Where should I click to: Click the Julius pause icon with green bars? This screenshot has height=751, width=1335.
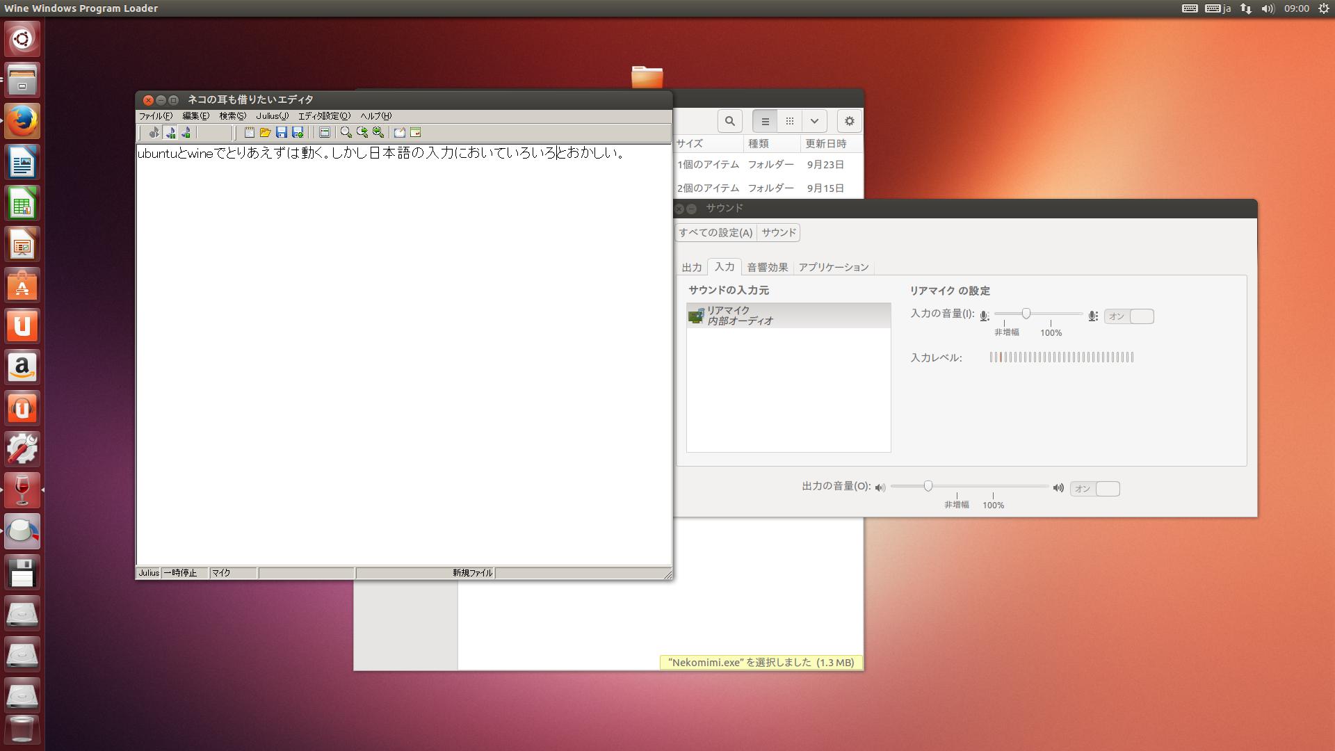[x=170, y=132]
